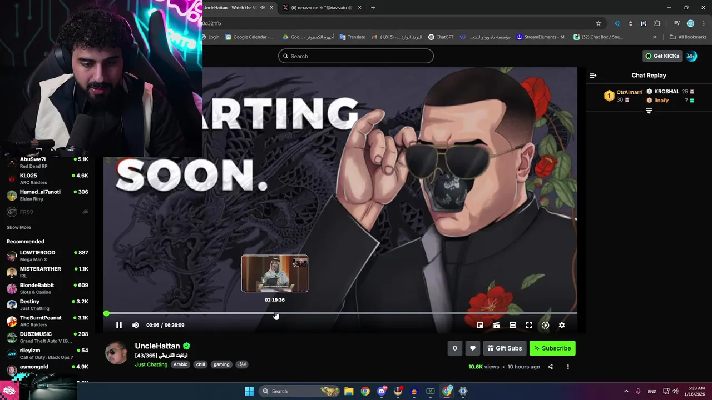Open the ChatGPT bookmark
Image resolution: width=712 pixels, height=400 pixels.
click(x=441, y=37)
